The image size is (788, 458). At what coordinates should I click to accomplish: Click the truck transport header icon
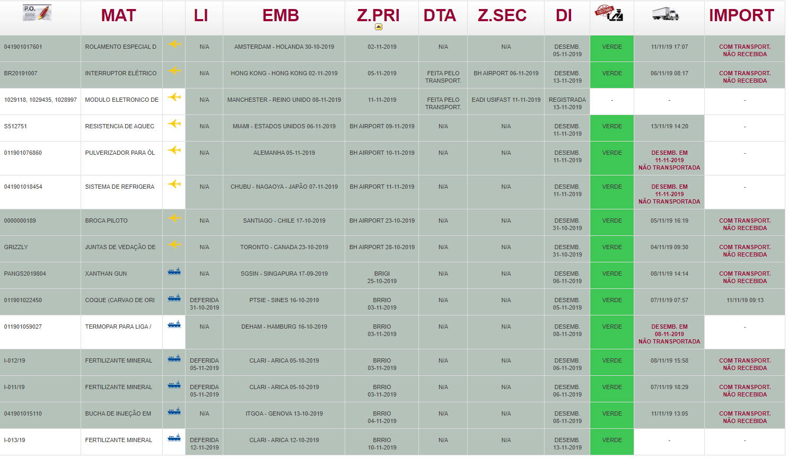tap(666, 14)
